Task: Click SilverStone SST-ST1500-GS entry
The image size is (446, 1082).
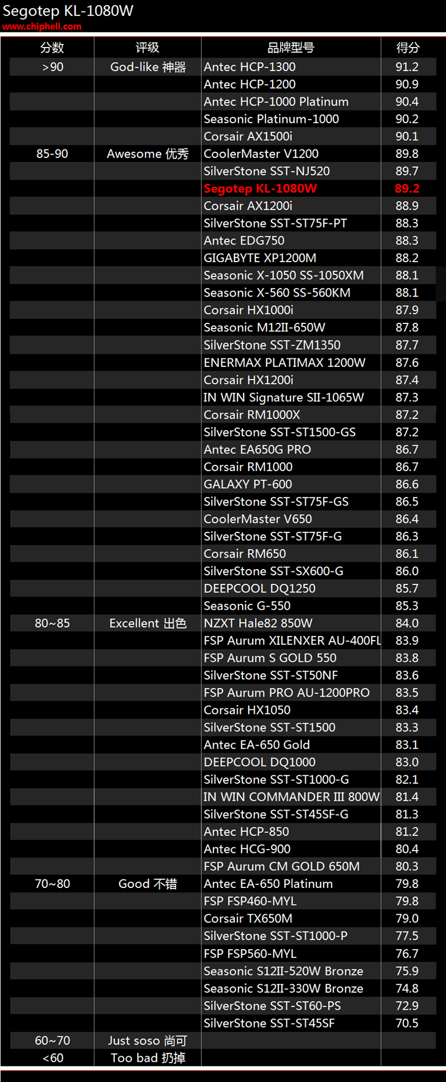Action: (280, 432)
